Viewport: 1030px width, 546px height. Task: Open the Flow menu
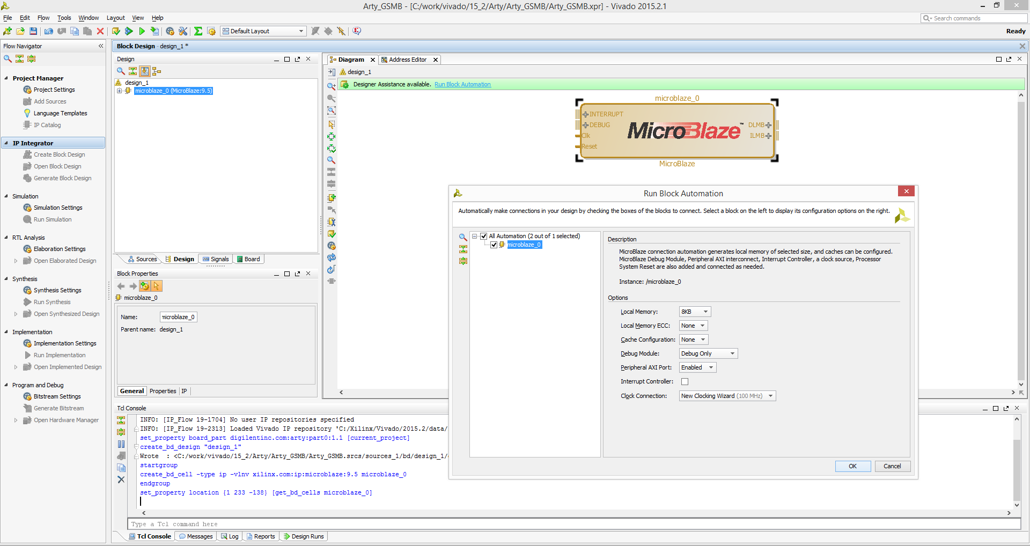(43, 18)
